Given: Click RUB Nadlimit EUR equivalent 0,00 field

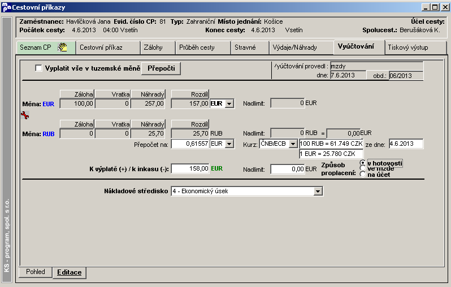Looking at the screenshot, I should coord(344,133).
